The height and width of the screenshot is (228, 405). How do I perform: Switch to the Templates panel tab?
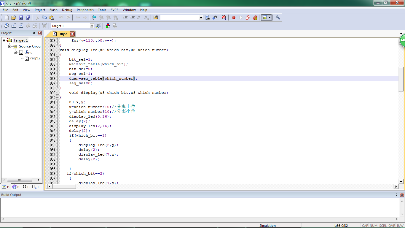36,187
